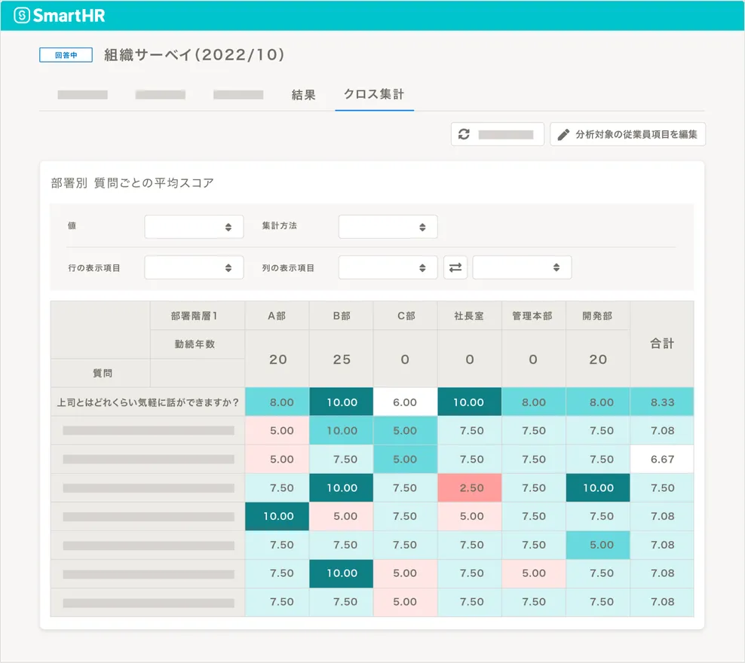Viewport: 745px width, 663px height.
Task: Click the 回答中 status badge
Action: (x=65, y=54)
